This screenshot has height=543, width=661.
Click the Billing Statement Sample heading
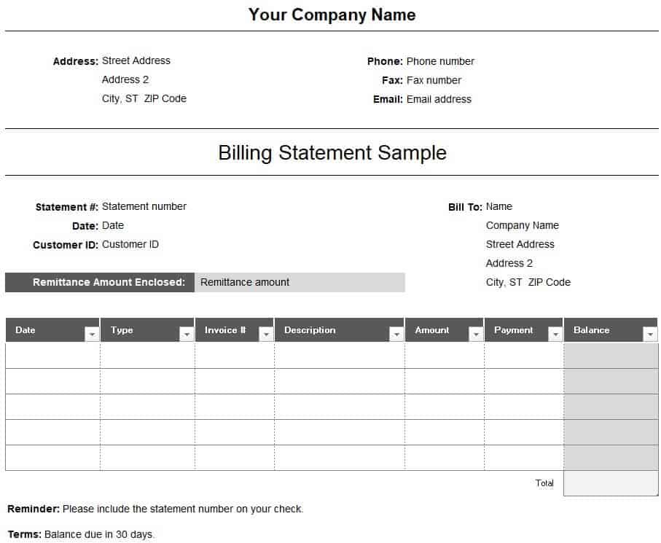[332, 153]
